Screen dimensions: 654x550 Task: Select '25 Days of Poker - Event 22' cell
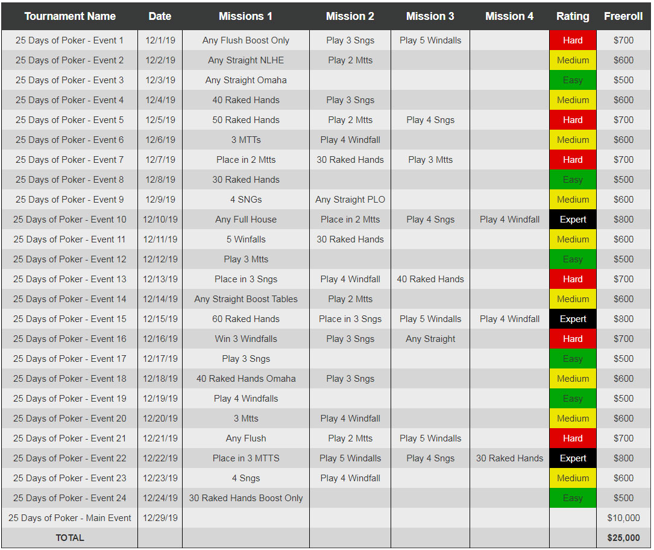70,458
